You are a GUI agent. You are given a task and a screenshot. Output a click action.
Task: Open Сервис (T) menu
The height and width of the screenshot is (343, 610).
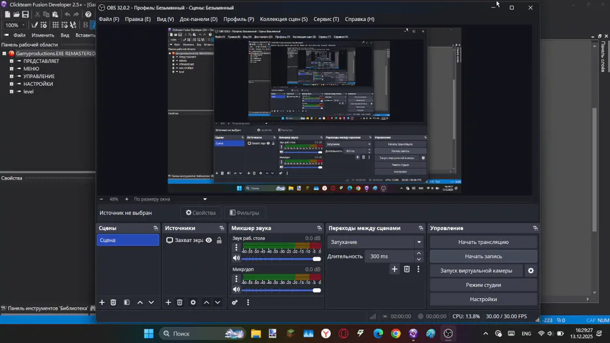point(326,19)
